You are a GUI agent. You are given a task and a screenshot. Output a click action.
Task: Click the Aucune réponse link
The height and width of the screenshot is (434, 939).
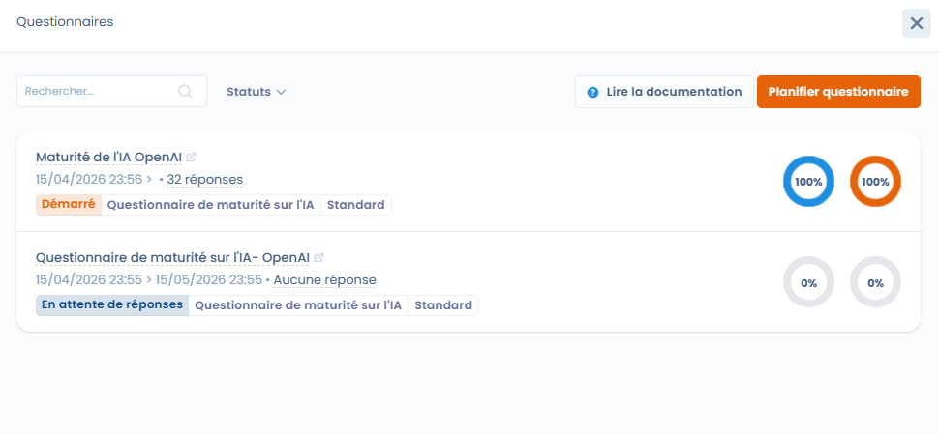(x=324, y=280)
